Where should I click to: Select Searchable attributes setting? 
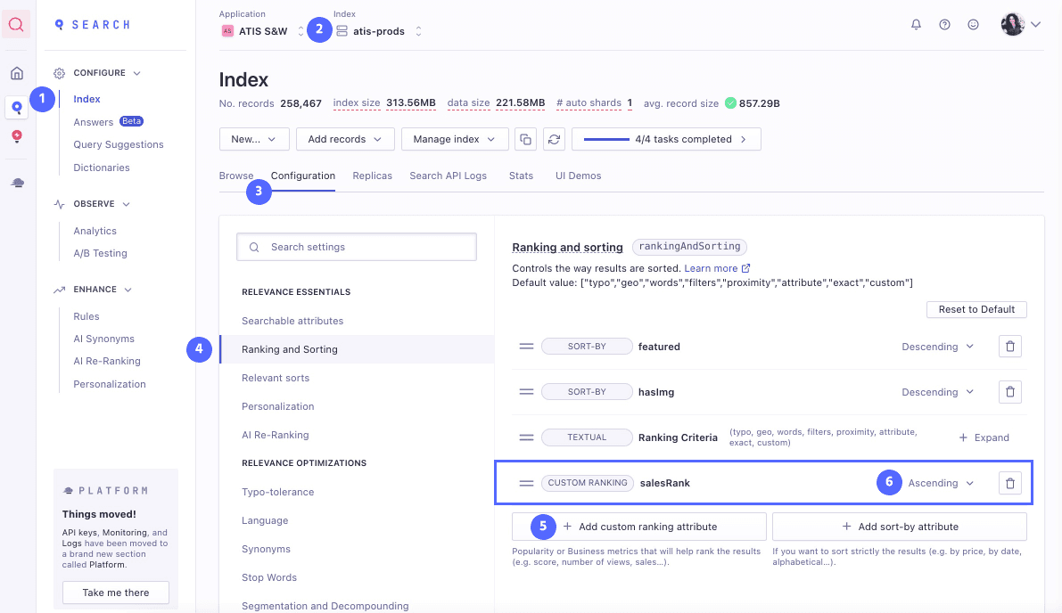click(292, 321)
